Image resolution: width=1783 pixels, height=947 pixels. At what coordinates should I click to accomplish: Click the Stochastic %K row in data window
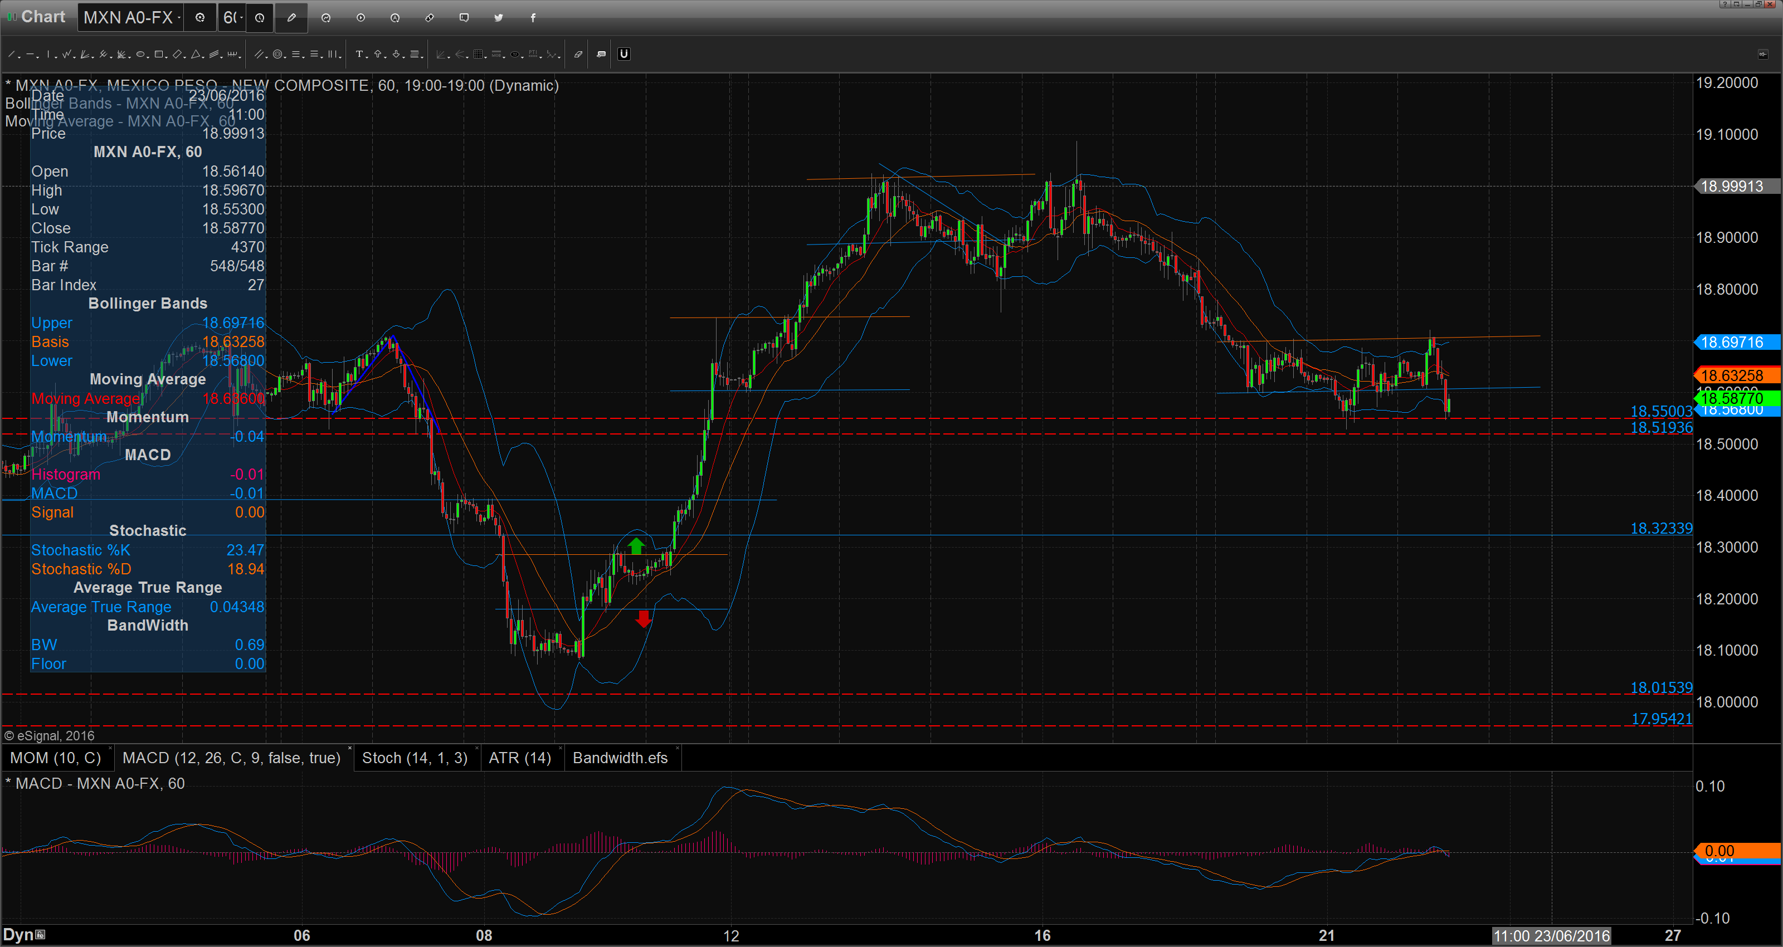[x=148, y=550]
